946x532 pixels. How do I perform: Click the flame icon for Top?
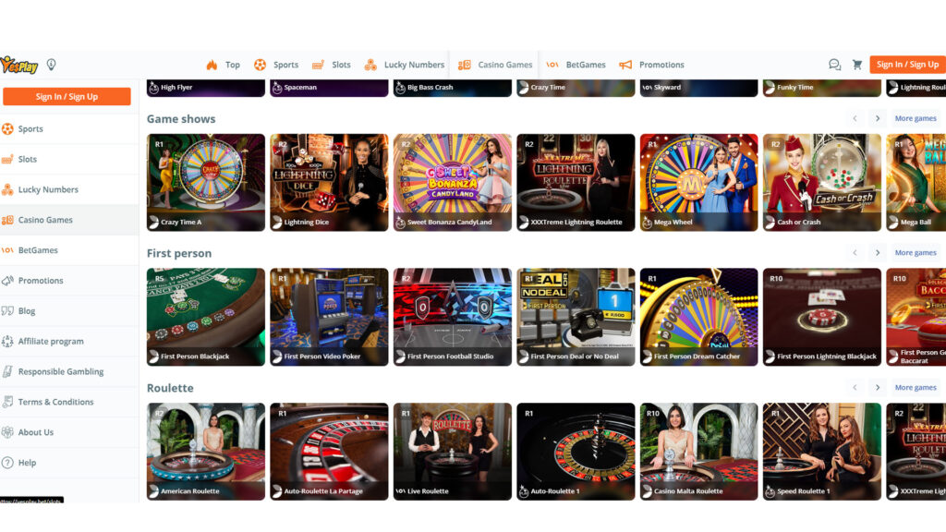click(212, 65)
